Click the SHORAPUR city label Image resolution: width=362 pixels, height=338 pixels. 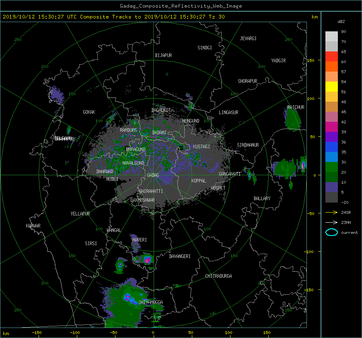pos(247,81)
